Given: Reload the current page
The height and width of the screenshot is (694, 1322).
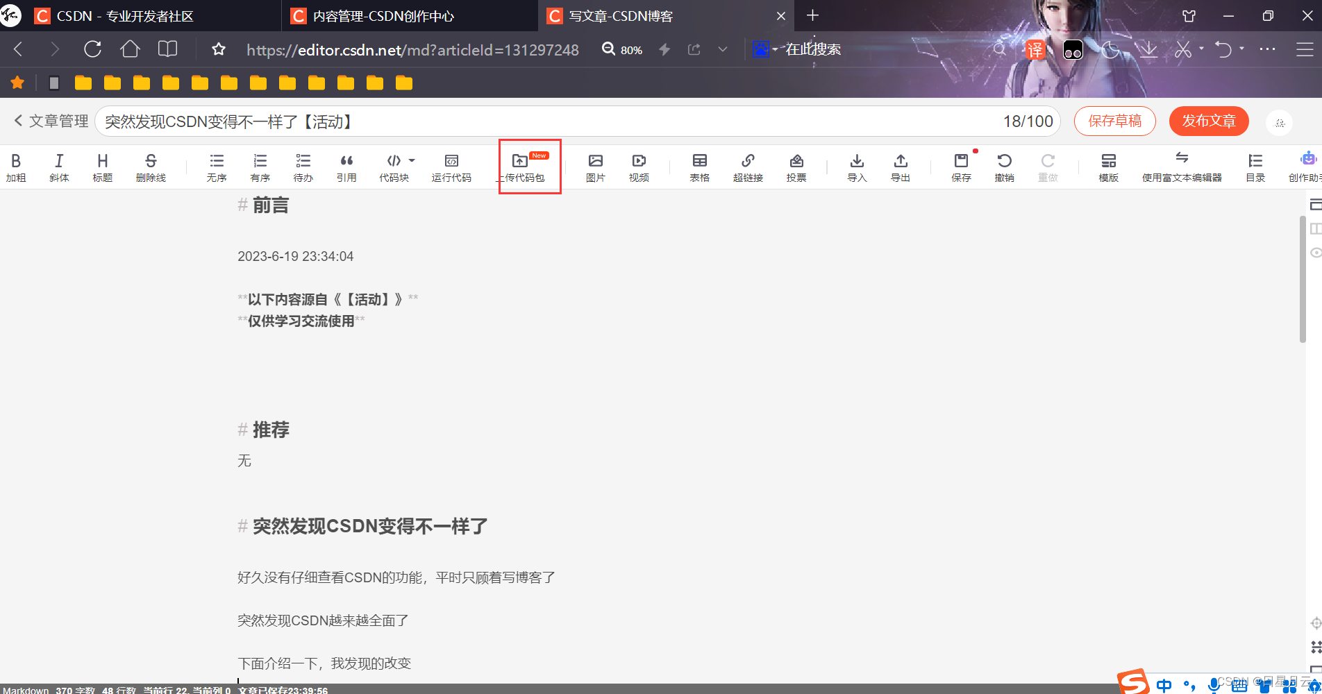Looking at the screenshot, I should point(92,49).
